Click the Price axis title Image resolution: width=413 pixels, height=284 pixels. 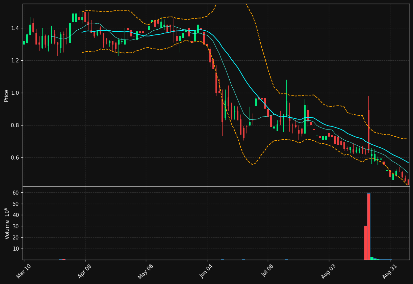(x=6, y=95)
